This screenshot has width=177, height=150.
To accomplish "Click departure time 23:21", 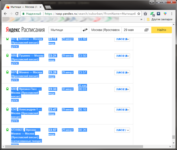I will [53, 56].
